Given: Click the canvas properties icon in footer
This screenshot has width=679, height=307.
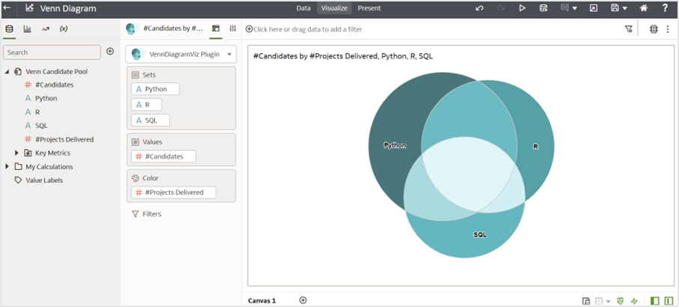Looking at the screenshot, I should coord(586,301).
